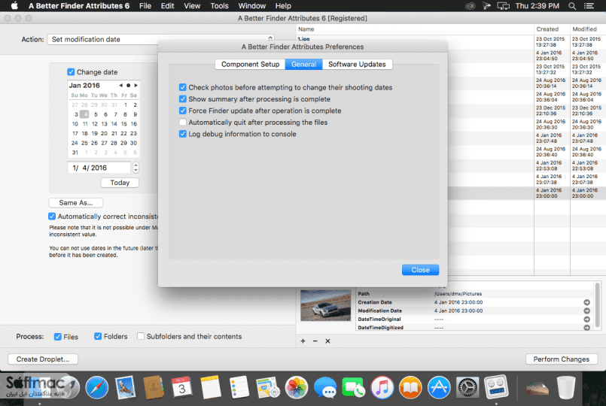Open Notification Center in menu bar
Image resolution: width=606 pixels, height=406 pixels.
click(x=589, y=6)
